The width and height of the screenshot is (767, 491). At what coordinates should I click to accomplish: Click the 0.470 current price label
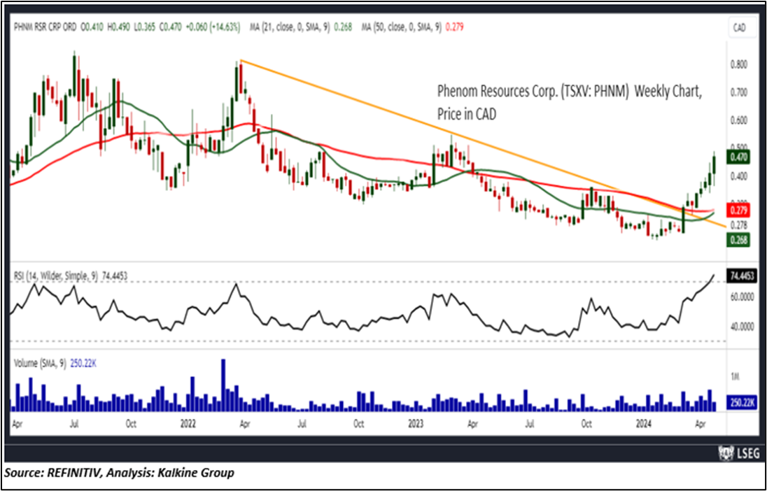738,158
